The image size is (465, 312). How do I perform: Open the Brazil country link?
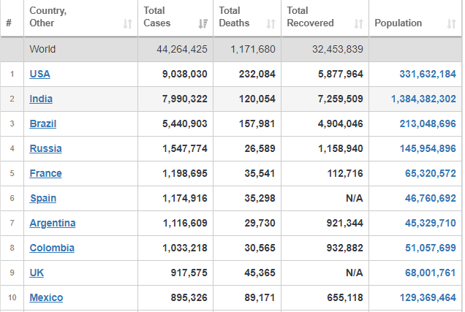coord(43,124)
